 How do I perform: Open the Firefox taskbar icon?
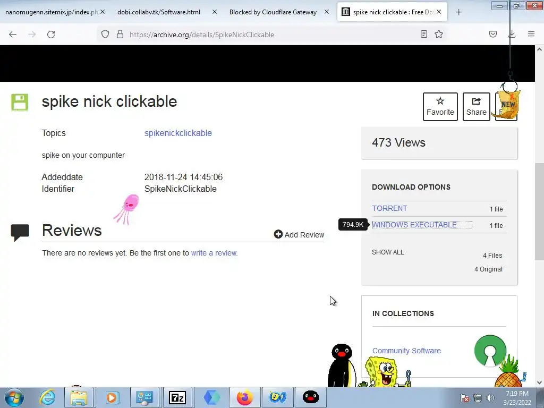tap(245, 397)
